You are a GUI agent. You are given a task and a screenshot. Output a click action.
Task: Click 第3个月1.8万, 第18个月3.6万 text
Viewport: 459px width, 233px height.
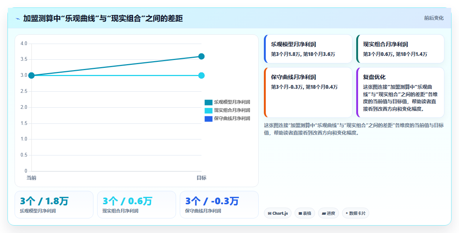[x=303, y=54]
